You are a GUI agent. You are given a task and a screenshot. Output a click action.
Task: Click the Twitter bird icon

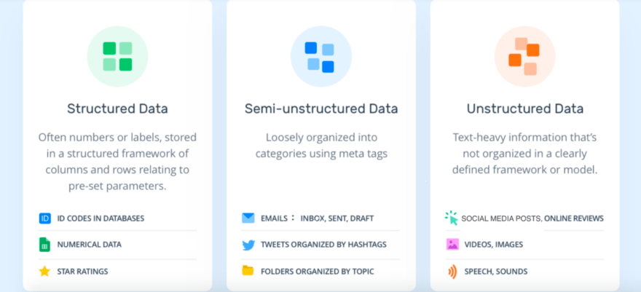[248, 245]
